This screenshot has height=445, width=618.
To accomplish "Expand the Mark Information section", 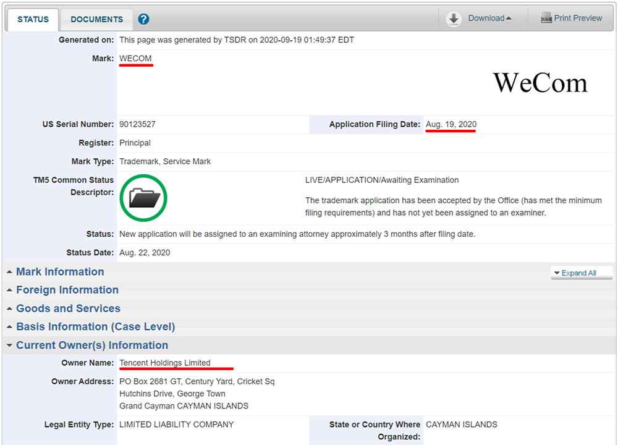I will tap(60, 271).
